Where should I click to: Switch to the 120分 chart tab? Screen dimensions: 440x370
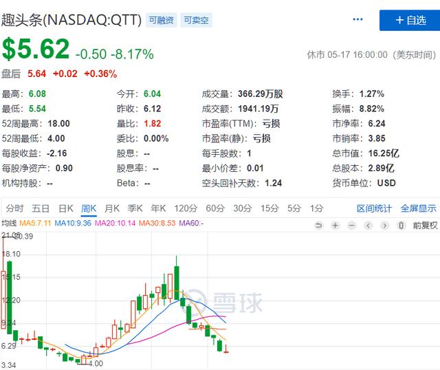pyautogui.click(x=186, y=208)
